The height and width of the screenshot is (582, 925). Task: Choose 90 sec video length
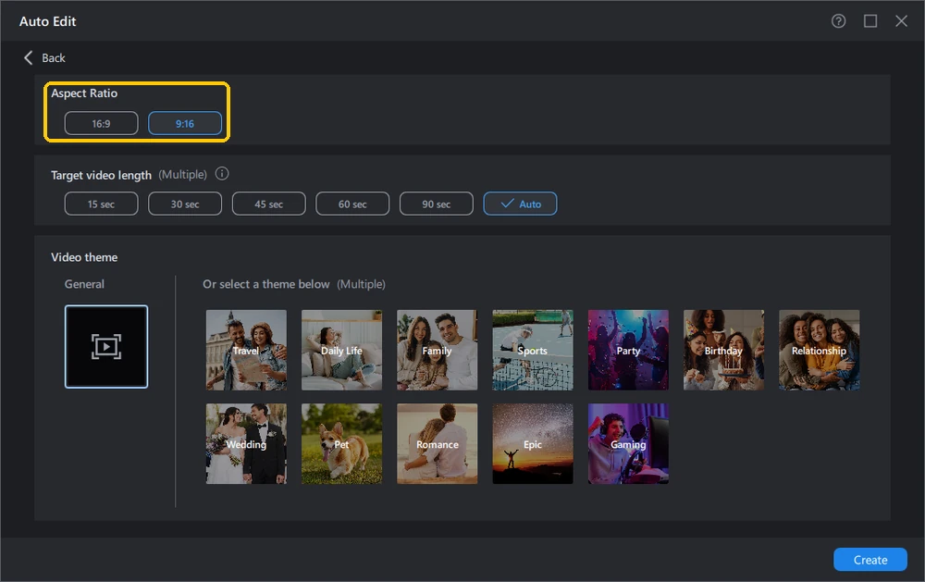pos(436,204)
